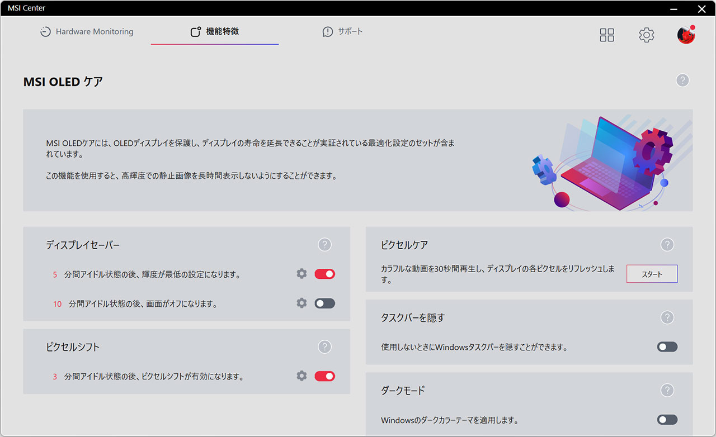The height and width of the screenshot is (437, 716).
Task: Show help for タスクバーを隠す section
Action: [667, 317]
